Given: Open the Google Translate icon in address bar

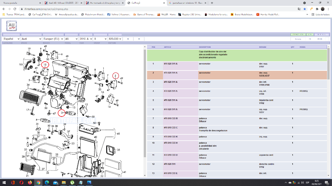Looking at the screenshot, I should point(299,9).
